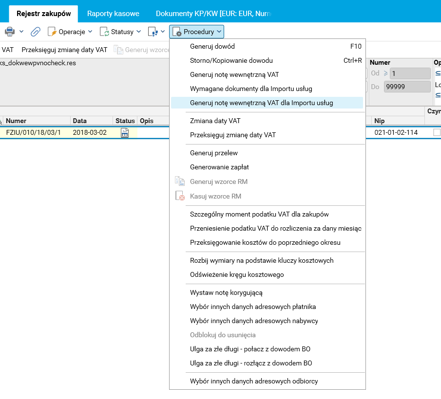Click the Numer Do field with 99999
Screen dimensions: 441x399
[x=407, y=87]
